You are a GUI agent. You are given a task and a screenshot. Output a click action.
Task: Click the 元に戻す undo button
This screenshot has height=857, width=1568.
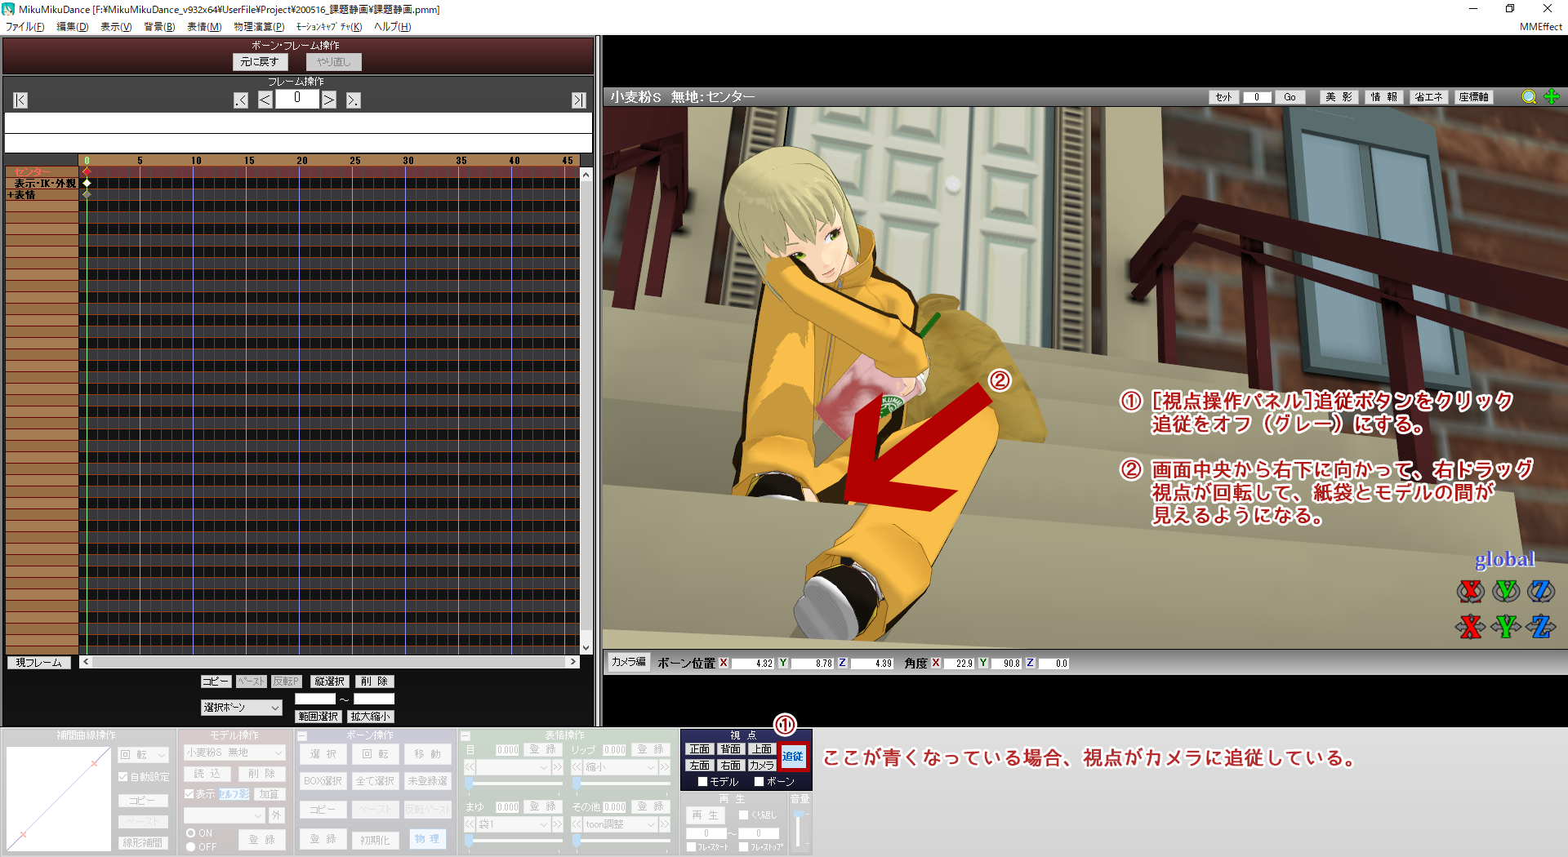(x=260, y=62)
